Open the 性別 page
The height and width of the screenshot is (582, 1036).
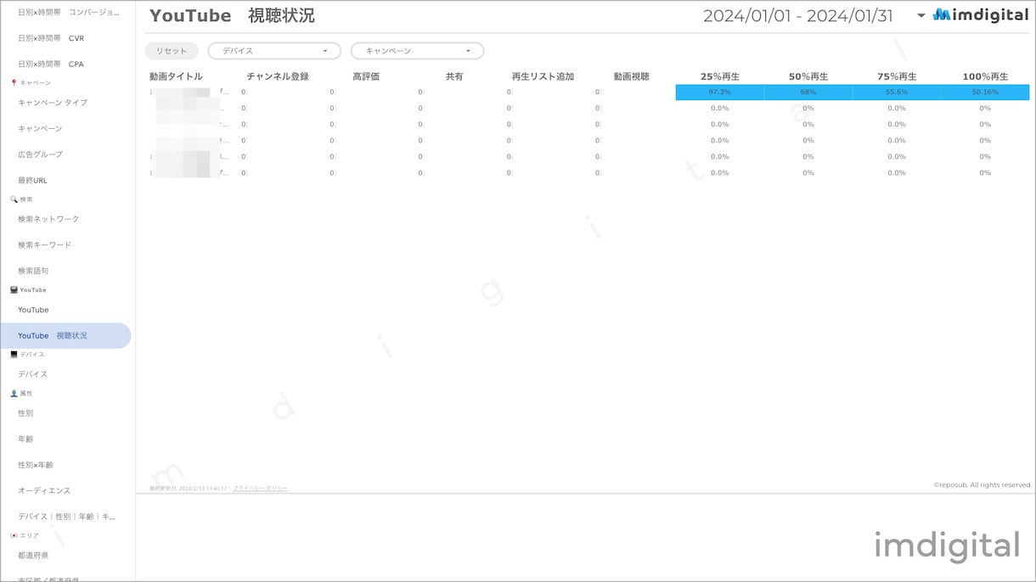point(25,413)
